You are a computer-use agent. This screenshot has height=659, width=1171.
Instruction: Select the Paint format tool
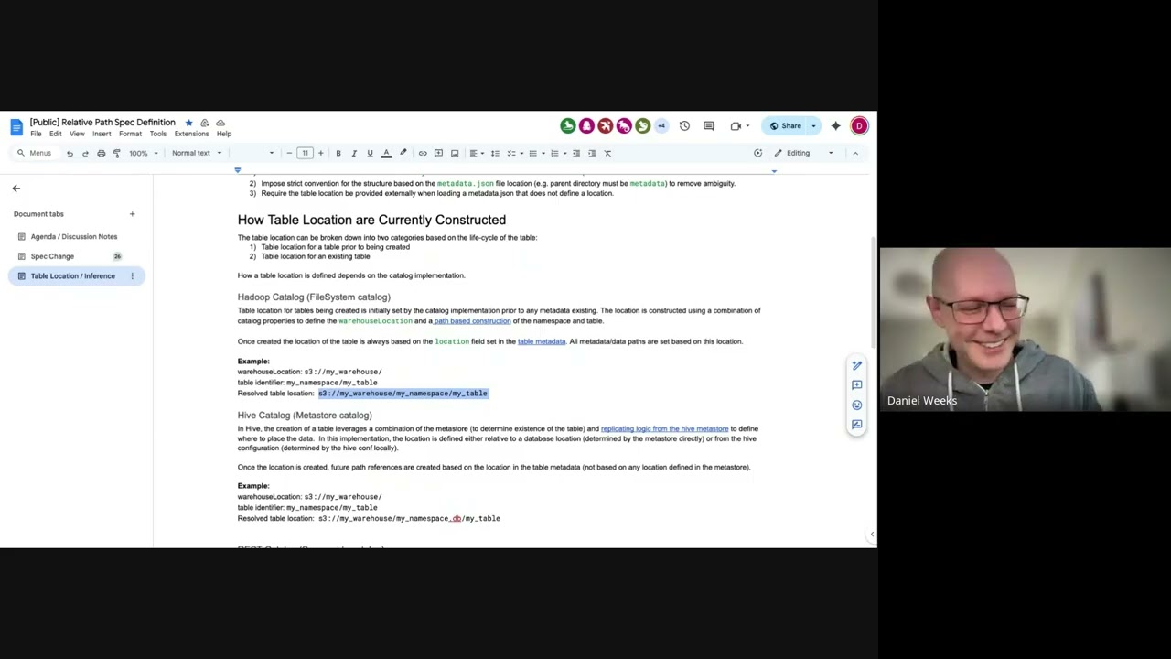point(116,154)
